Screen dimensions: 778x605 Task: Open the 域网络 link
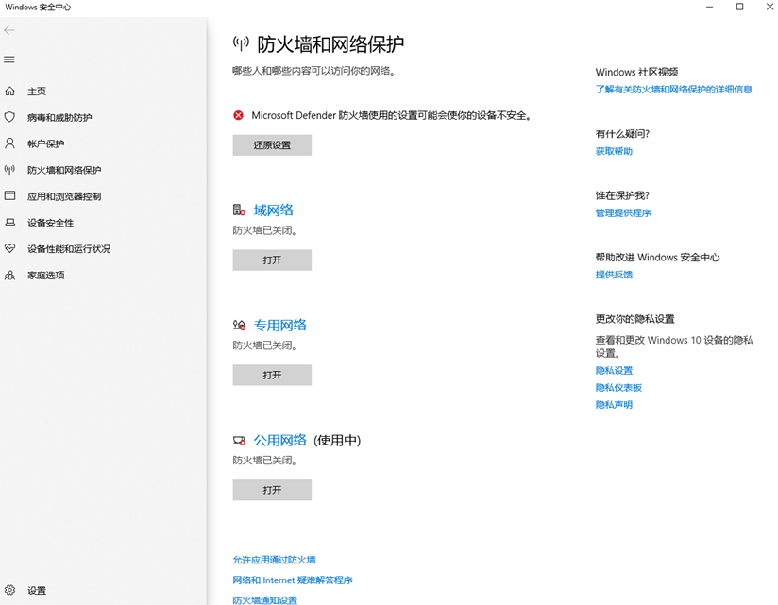(274, 210)
